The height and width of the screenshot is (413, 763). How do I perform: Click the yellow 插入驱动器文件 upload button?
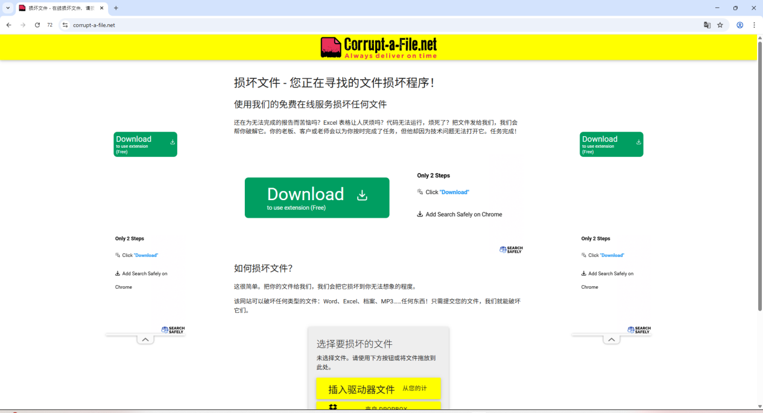[x=378, y=389]
